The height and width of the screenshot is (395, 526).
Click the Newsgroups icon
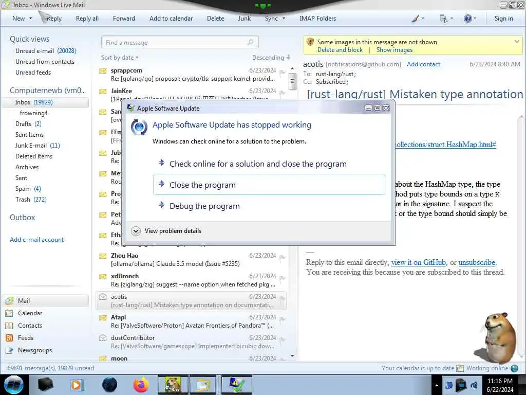point(9,350)
